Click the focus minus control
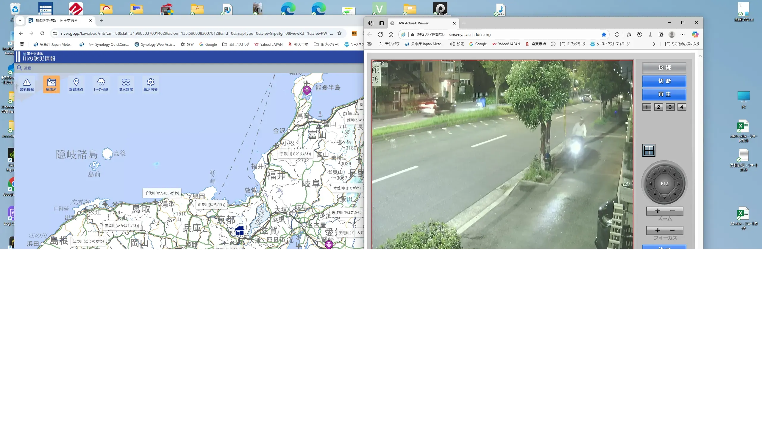The image size is (762, 428). point(672,230)
